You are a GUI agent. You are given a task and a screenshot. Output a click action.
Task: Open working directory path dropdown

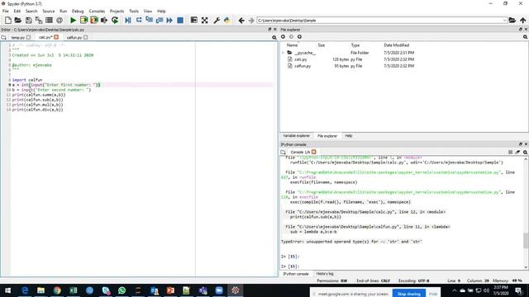[x=504, y=21]
